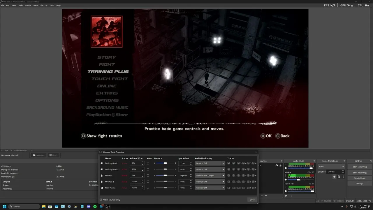Open File Explorer from the taskbar
The height and width of the screenshot is (210, 373).
(44, 206)
